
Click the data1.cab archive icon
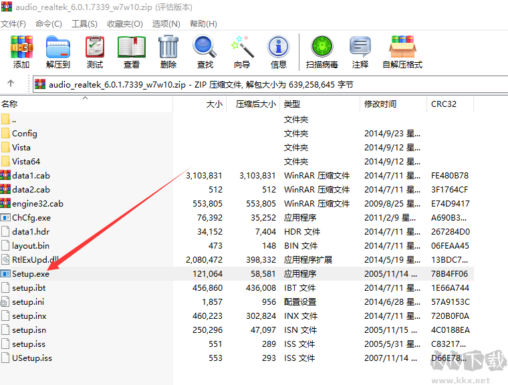click(x=5, y=175)
